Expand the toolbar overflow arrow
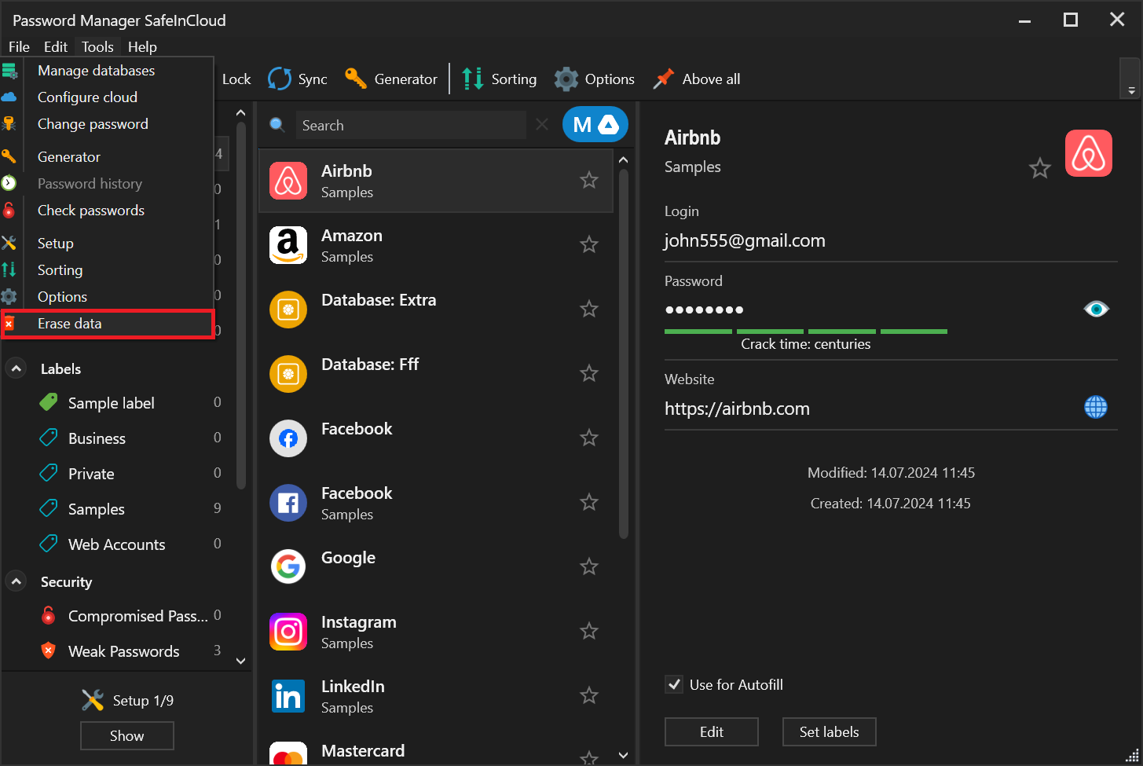This screenshot has width=1143, height=766. pyautogui.click(x=1131, y=79)
